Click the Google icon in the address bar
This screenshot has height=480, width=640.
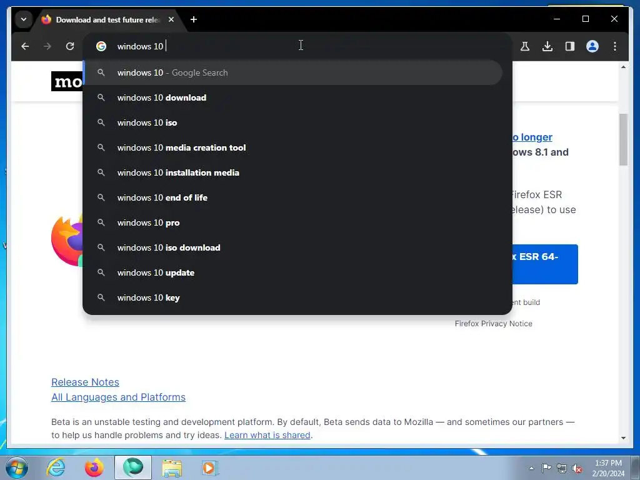(x=101, y=46)
